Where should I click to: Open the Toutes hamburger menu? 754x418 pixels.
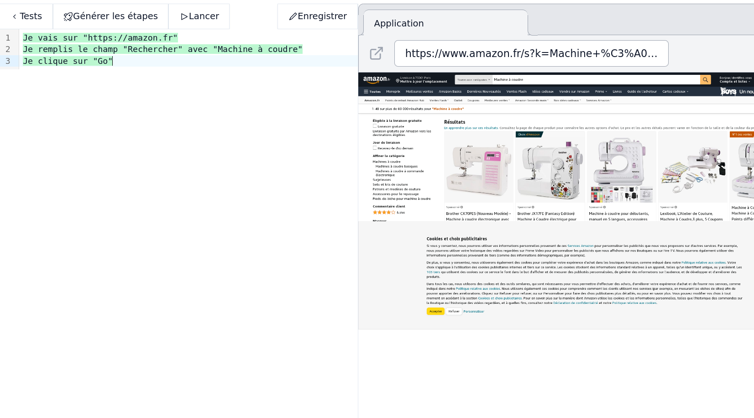pyautogui.click(x=372, y=92)
